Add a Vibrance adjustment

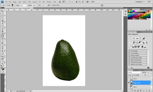[131, 43]
